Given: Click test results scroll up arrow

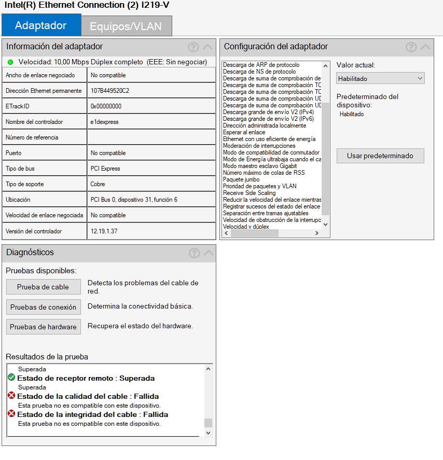Looking at the screenshot, I should tap(209, 369).
